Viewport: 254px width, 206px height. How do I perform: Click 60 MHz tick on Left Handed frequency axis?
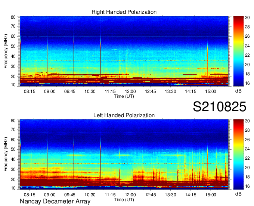pos(13,139)
